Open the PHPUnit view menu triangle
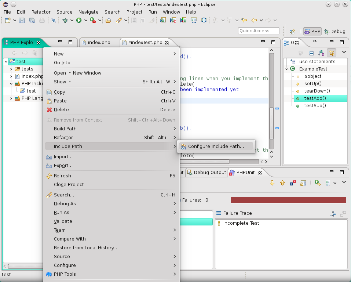Screen dimensions: 351x282 (x=344, y=182)
